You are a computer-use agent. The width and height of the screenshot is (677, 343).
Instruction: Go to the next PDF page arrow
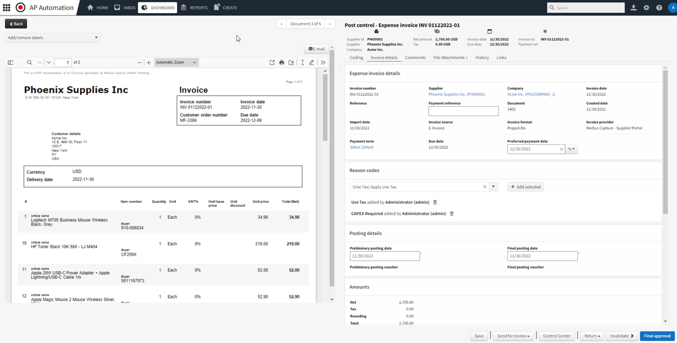click(x=48, y=62)
